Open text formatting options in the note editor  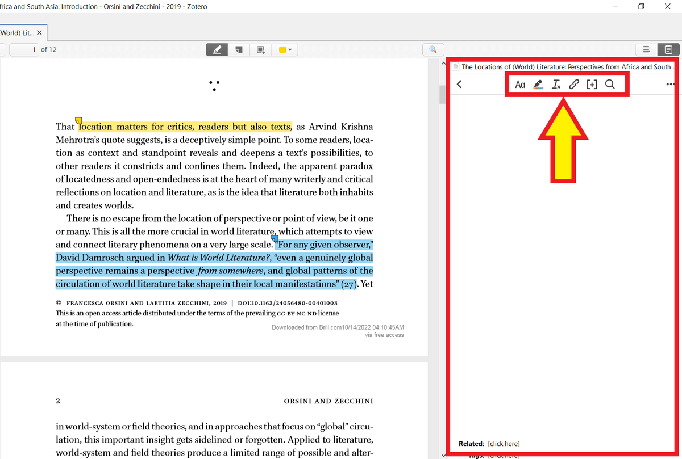point(520,84)
